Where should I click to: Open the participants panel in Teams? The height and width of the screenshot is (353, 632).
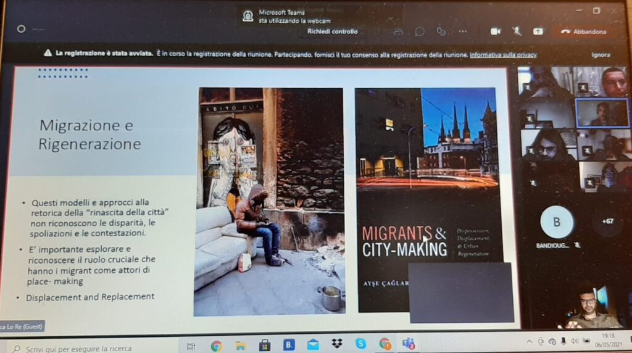coord(398,32)
